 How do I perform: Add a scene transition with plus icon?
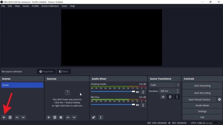163,97
